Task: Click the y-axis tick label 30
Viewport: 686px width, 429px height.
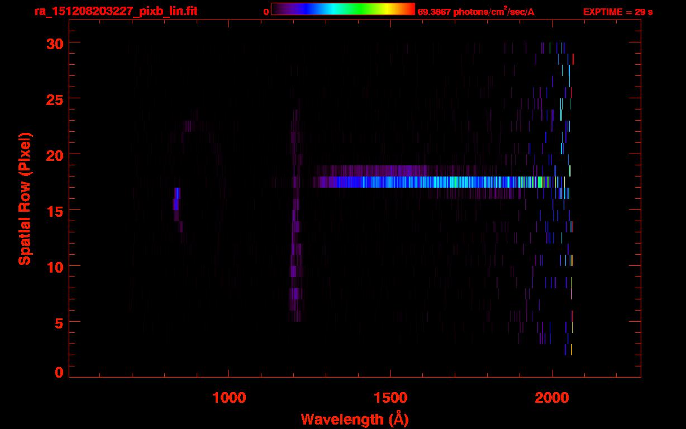Action: (x=54, y=43)
